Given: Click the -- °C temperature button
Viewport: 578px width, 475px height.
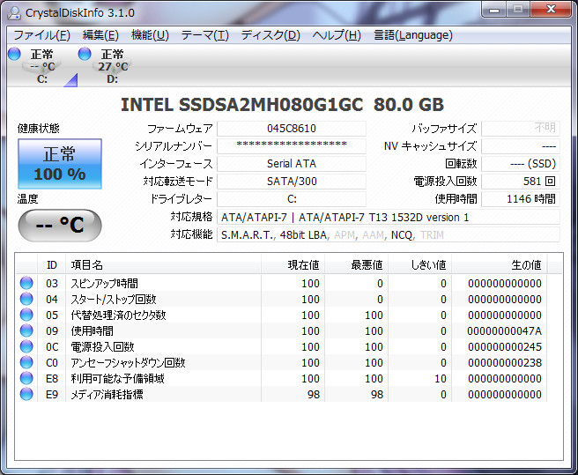Looking at the screenshot, I should tap(60, 225).
